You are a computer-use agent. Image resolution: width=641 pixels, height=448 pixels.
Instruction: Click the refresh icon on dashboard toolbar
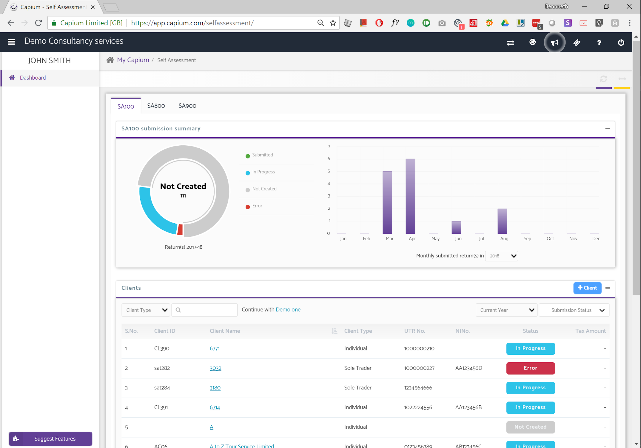(x=603, y=79)
